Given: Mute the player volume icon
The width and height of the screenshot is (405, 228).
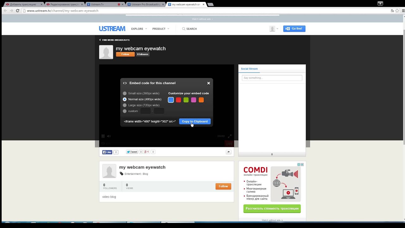Looking at the screenshot, I should point(109,136).
